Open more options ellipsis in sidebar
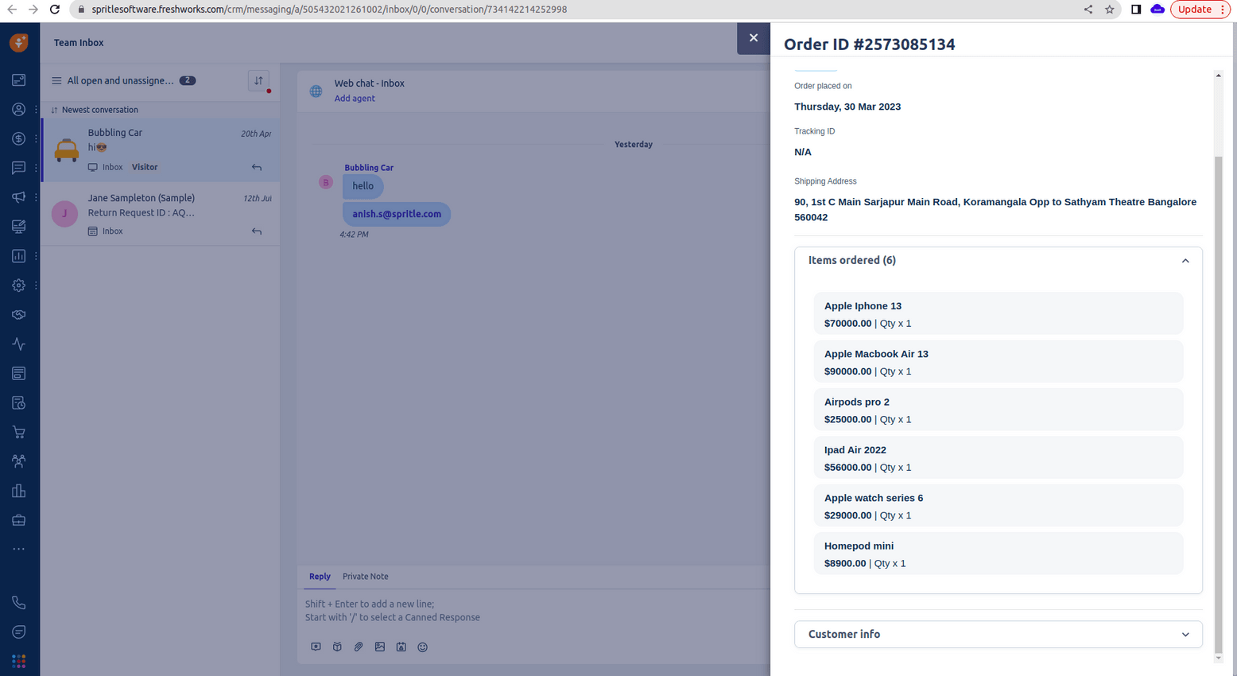The height and width of the screenshot is (676, 1237). [x=18, y=550]
